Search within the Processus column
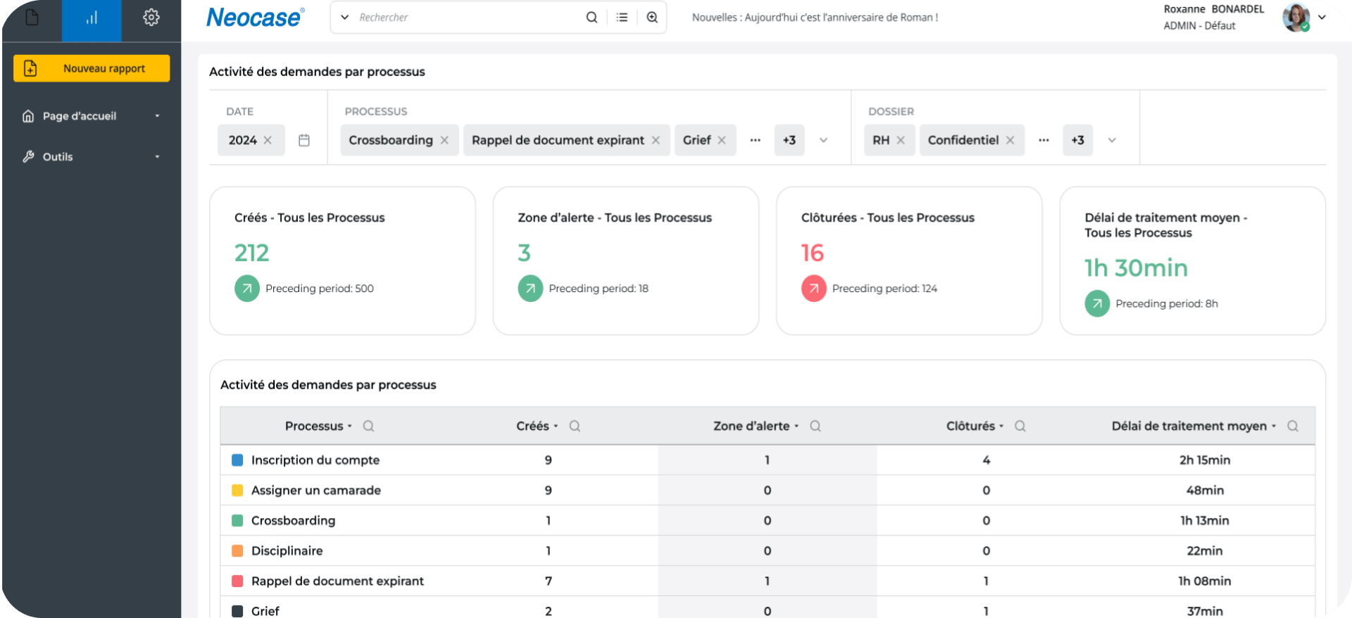 tap(368, 427)
